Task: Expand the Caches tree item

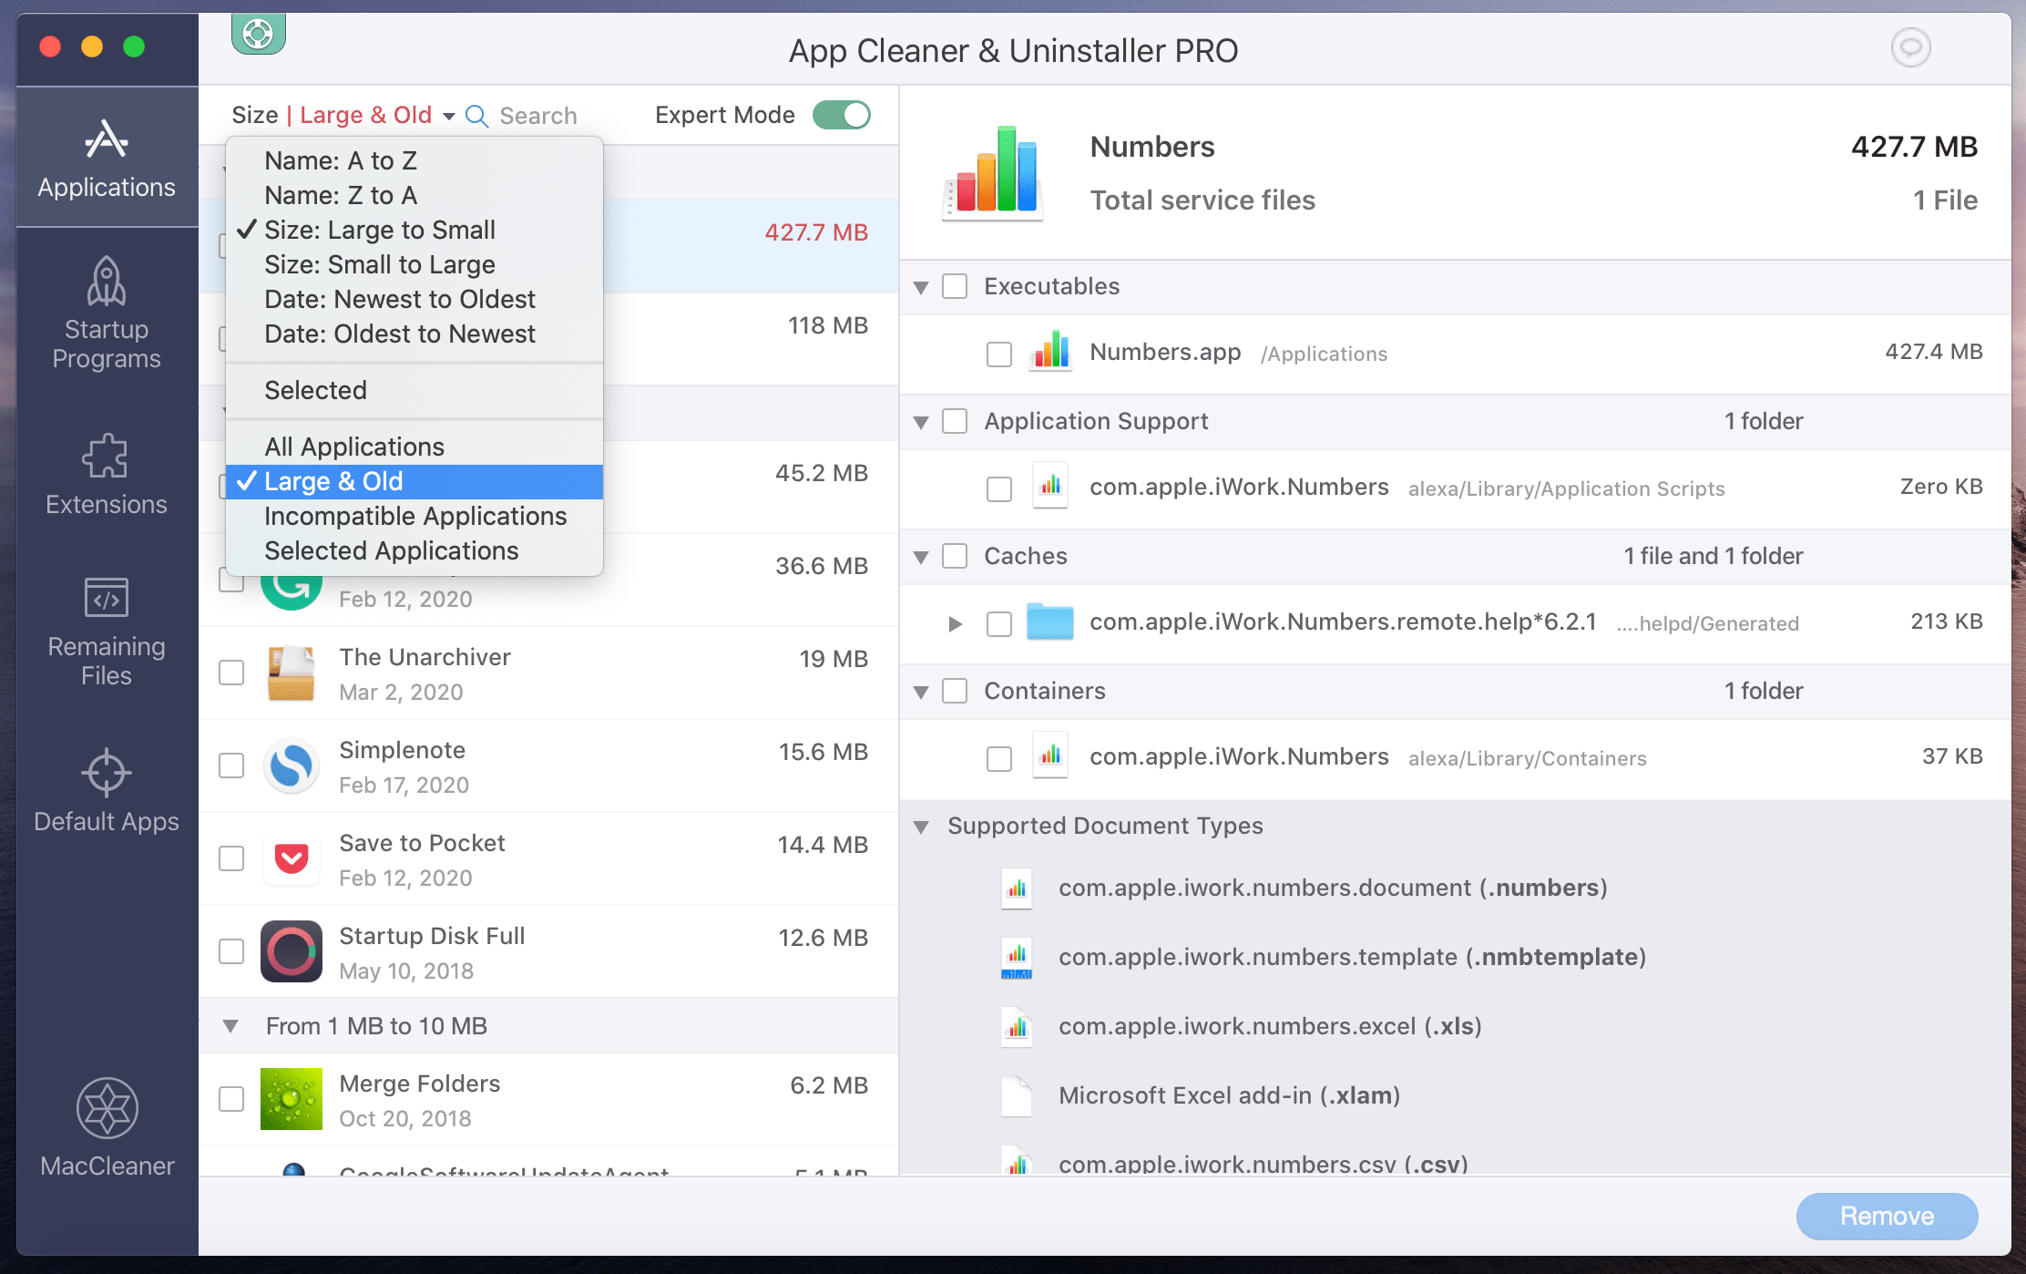Action: pos(921,556)
